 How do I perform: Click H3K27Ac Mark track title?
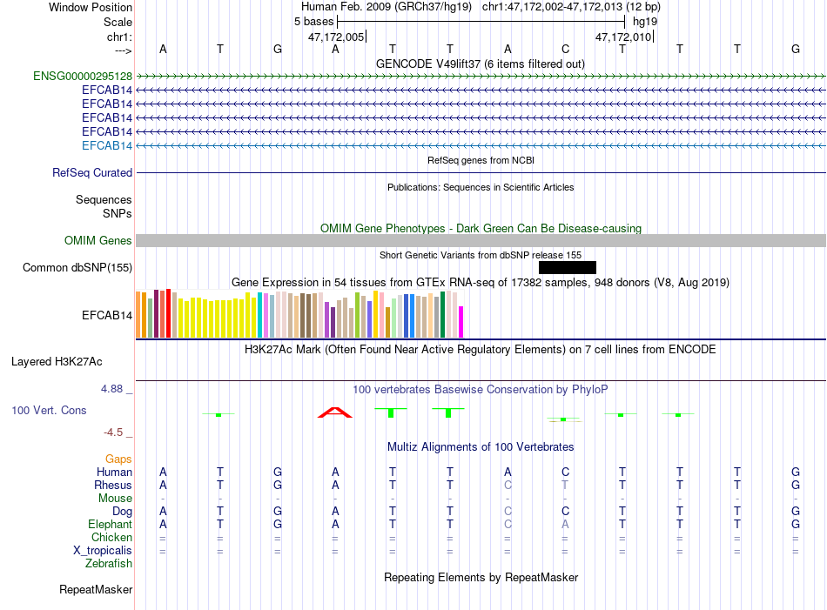tap(481, 350)
